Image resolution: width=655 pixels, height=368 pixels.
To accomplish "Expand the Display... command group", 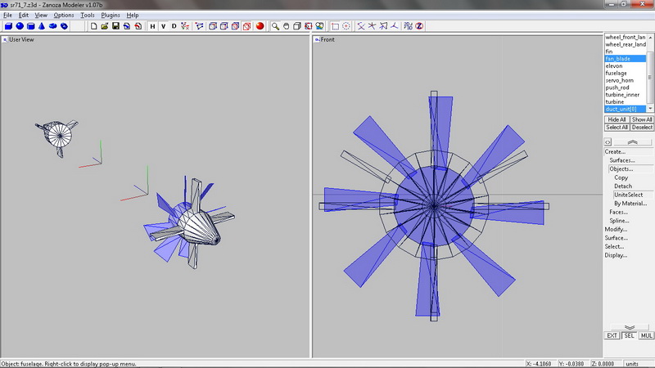I will point(616,255).
